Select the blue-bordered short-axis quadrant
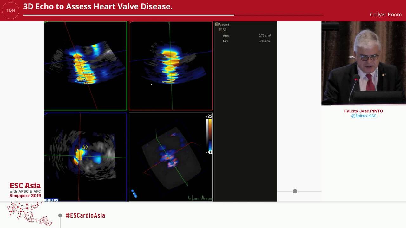The width and height of the screenshot is (406, 228). 86,157
